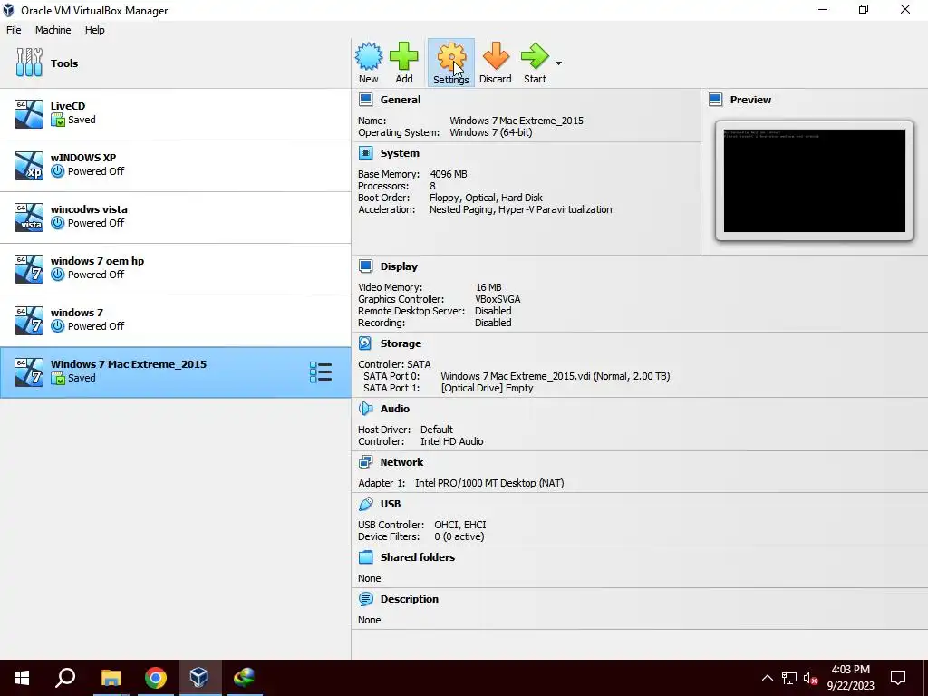The image size is (928, 696).
Task: Click the [Optical Drive] Empty entry
Action: pos(487,388)
